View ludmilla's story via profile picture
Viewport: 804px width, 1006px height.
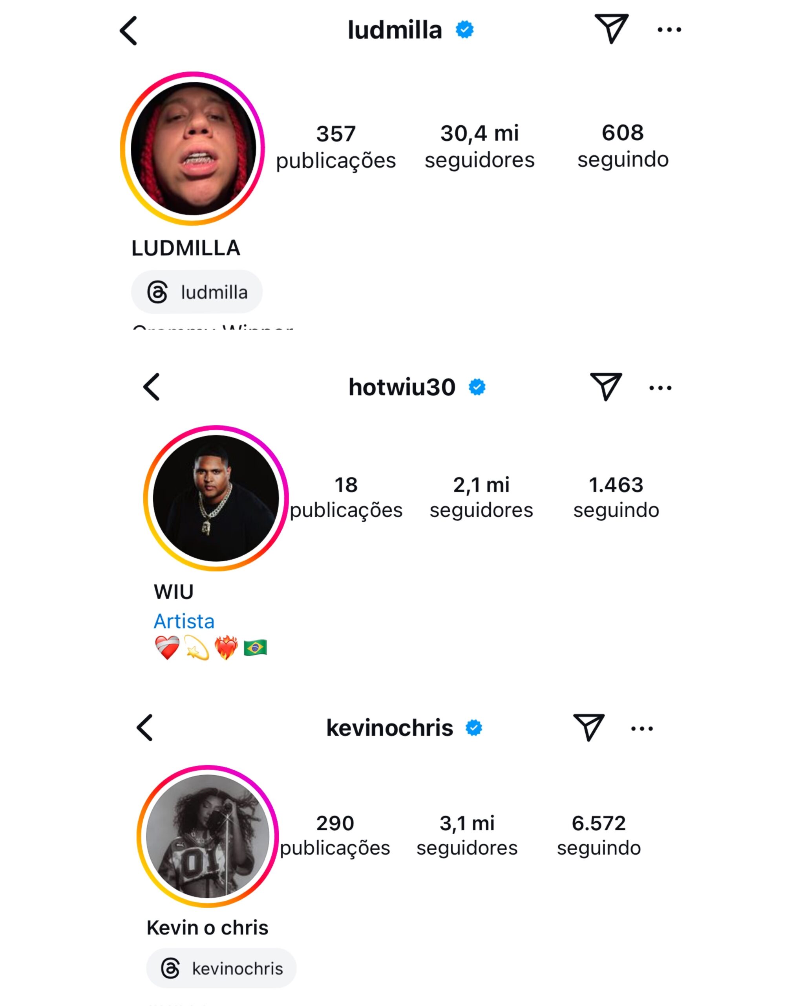pos(192,149)
